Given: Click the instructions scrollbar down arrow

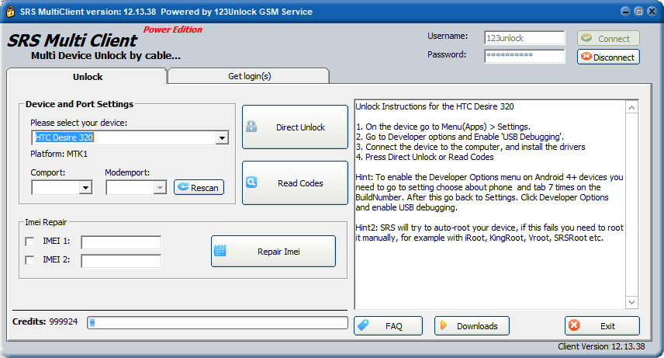Looking at the screenshot, I should click(x=632, y=302).
